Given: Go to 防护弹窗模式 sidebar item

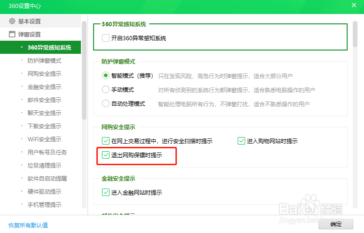Looking at the screenshot, I should point(44,61).
